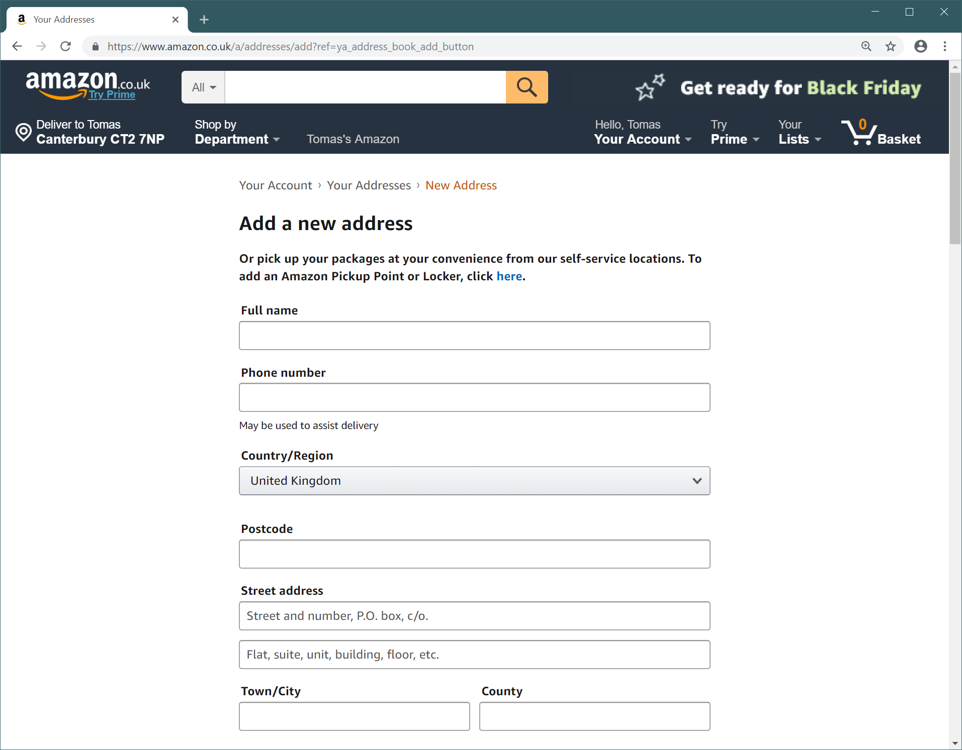962x750 pixels.
Task: Expand the Your Account menu
Action: pos(643,132)
